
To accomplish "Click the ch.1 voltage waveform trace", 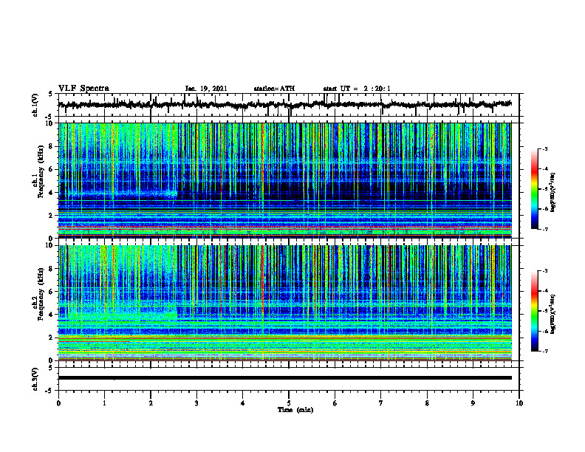I will click(284, 105).
